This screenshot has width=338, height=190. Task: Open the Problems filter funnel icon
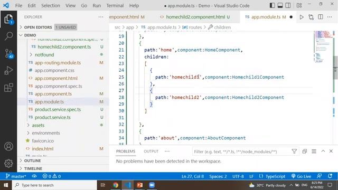(294, 151)
